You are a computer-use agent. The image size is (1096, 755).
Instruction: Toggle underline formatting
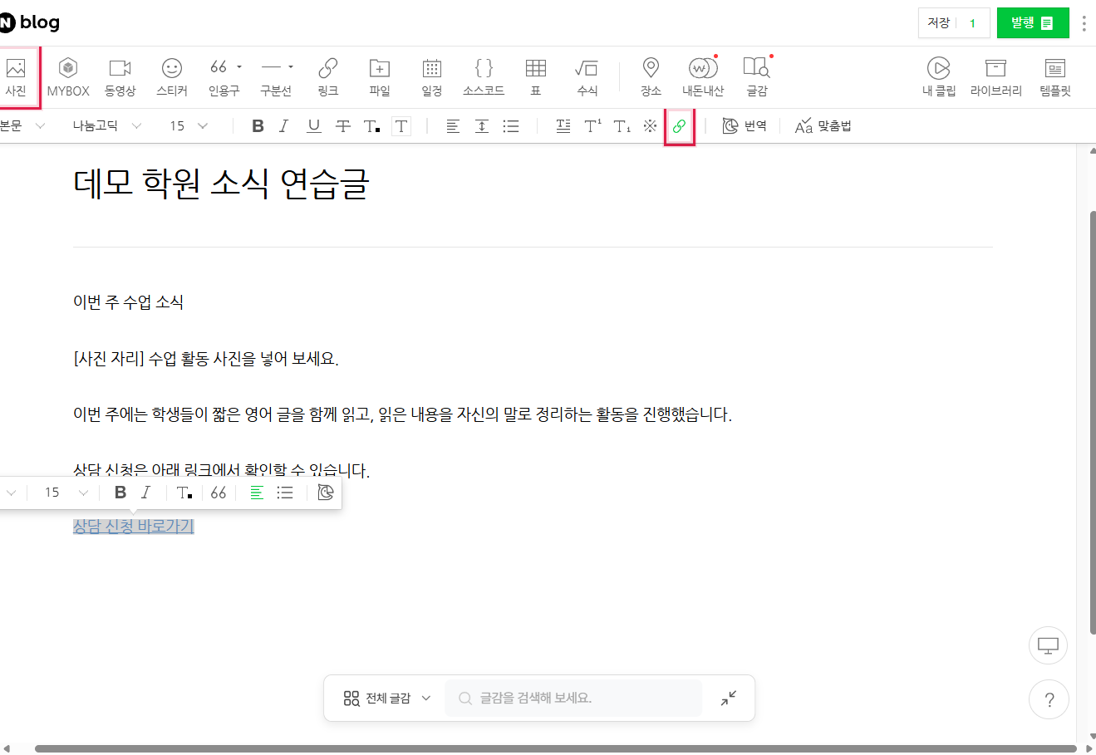[x=313, y=126]
